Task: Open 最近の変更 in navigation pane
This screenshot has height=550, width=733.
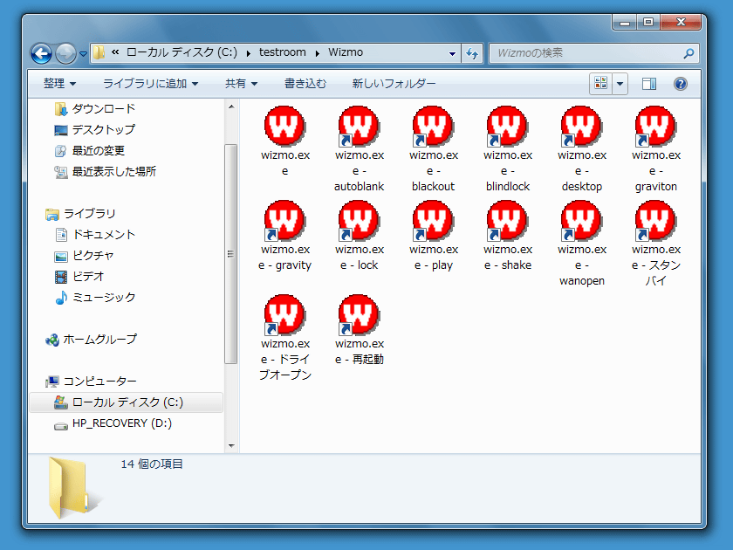Action: point(90,150)
